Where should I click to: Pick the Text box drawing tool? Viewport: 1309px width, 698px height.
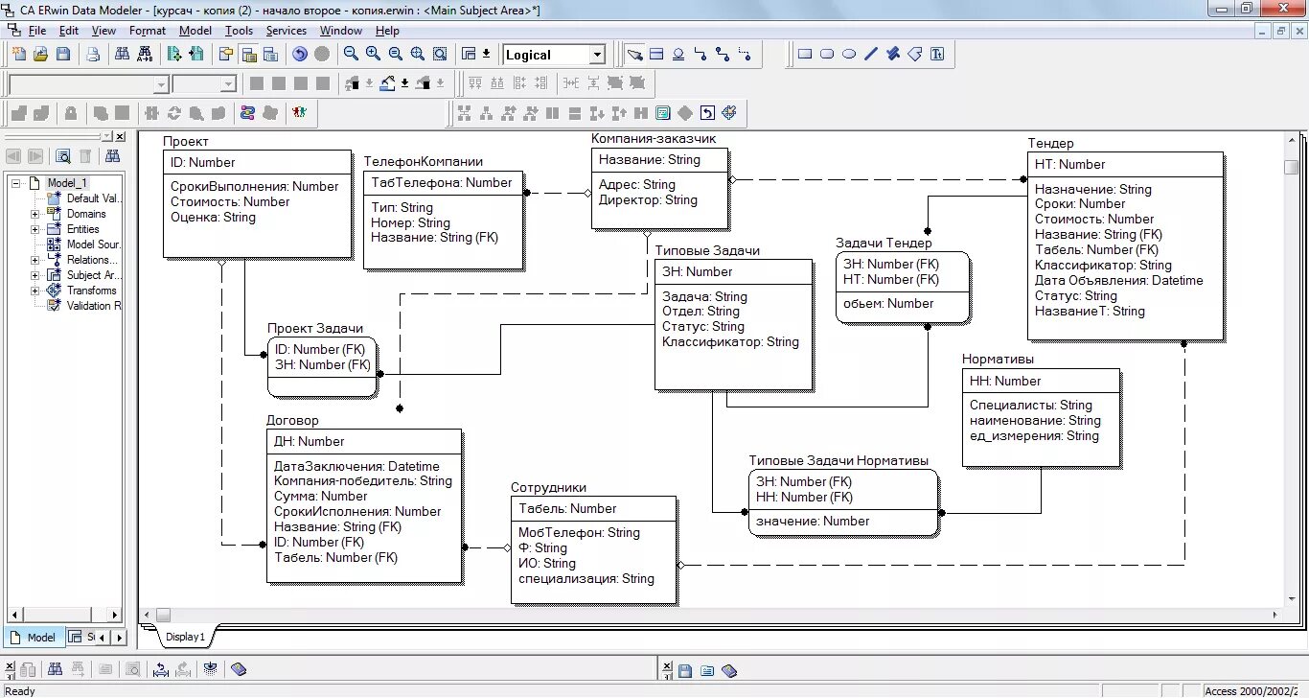tap(937, 55)
